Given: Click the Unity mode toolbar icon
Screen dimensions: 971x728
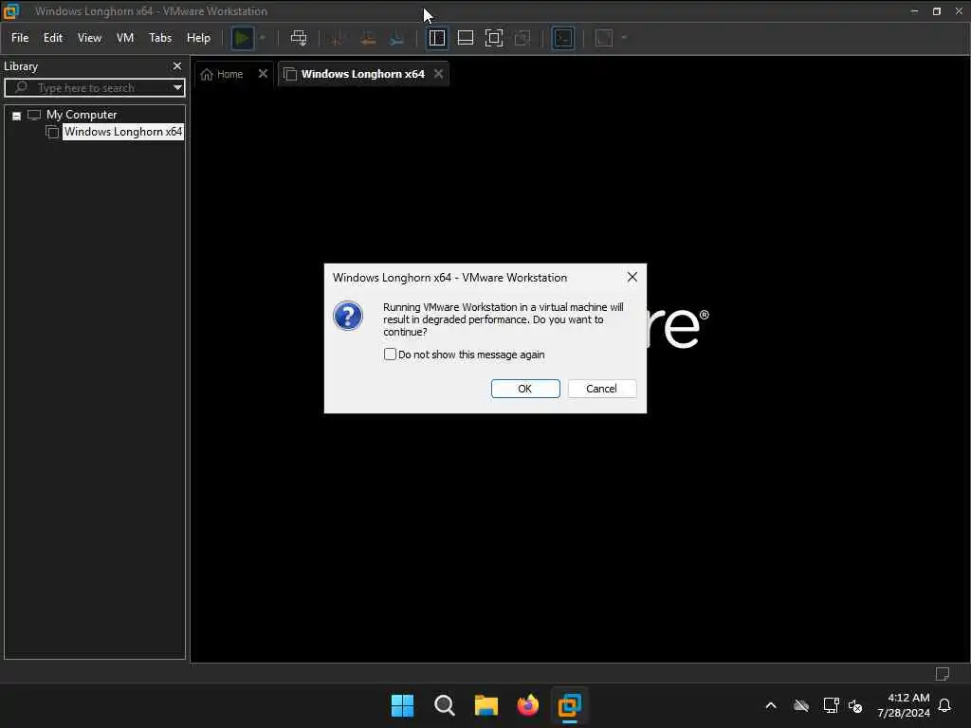Looking at the screenshot, I should pos(522,38).
